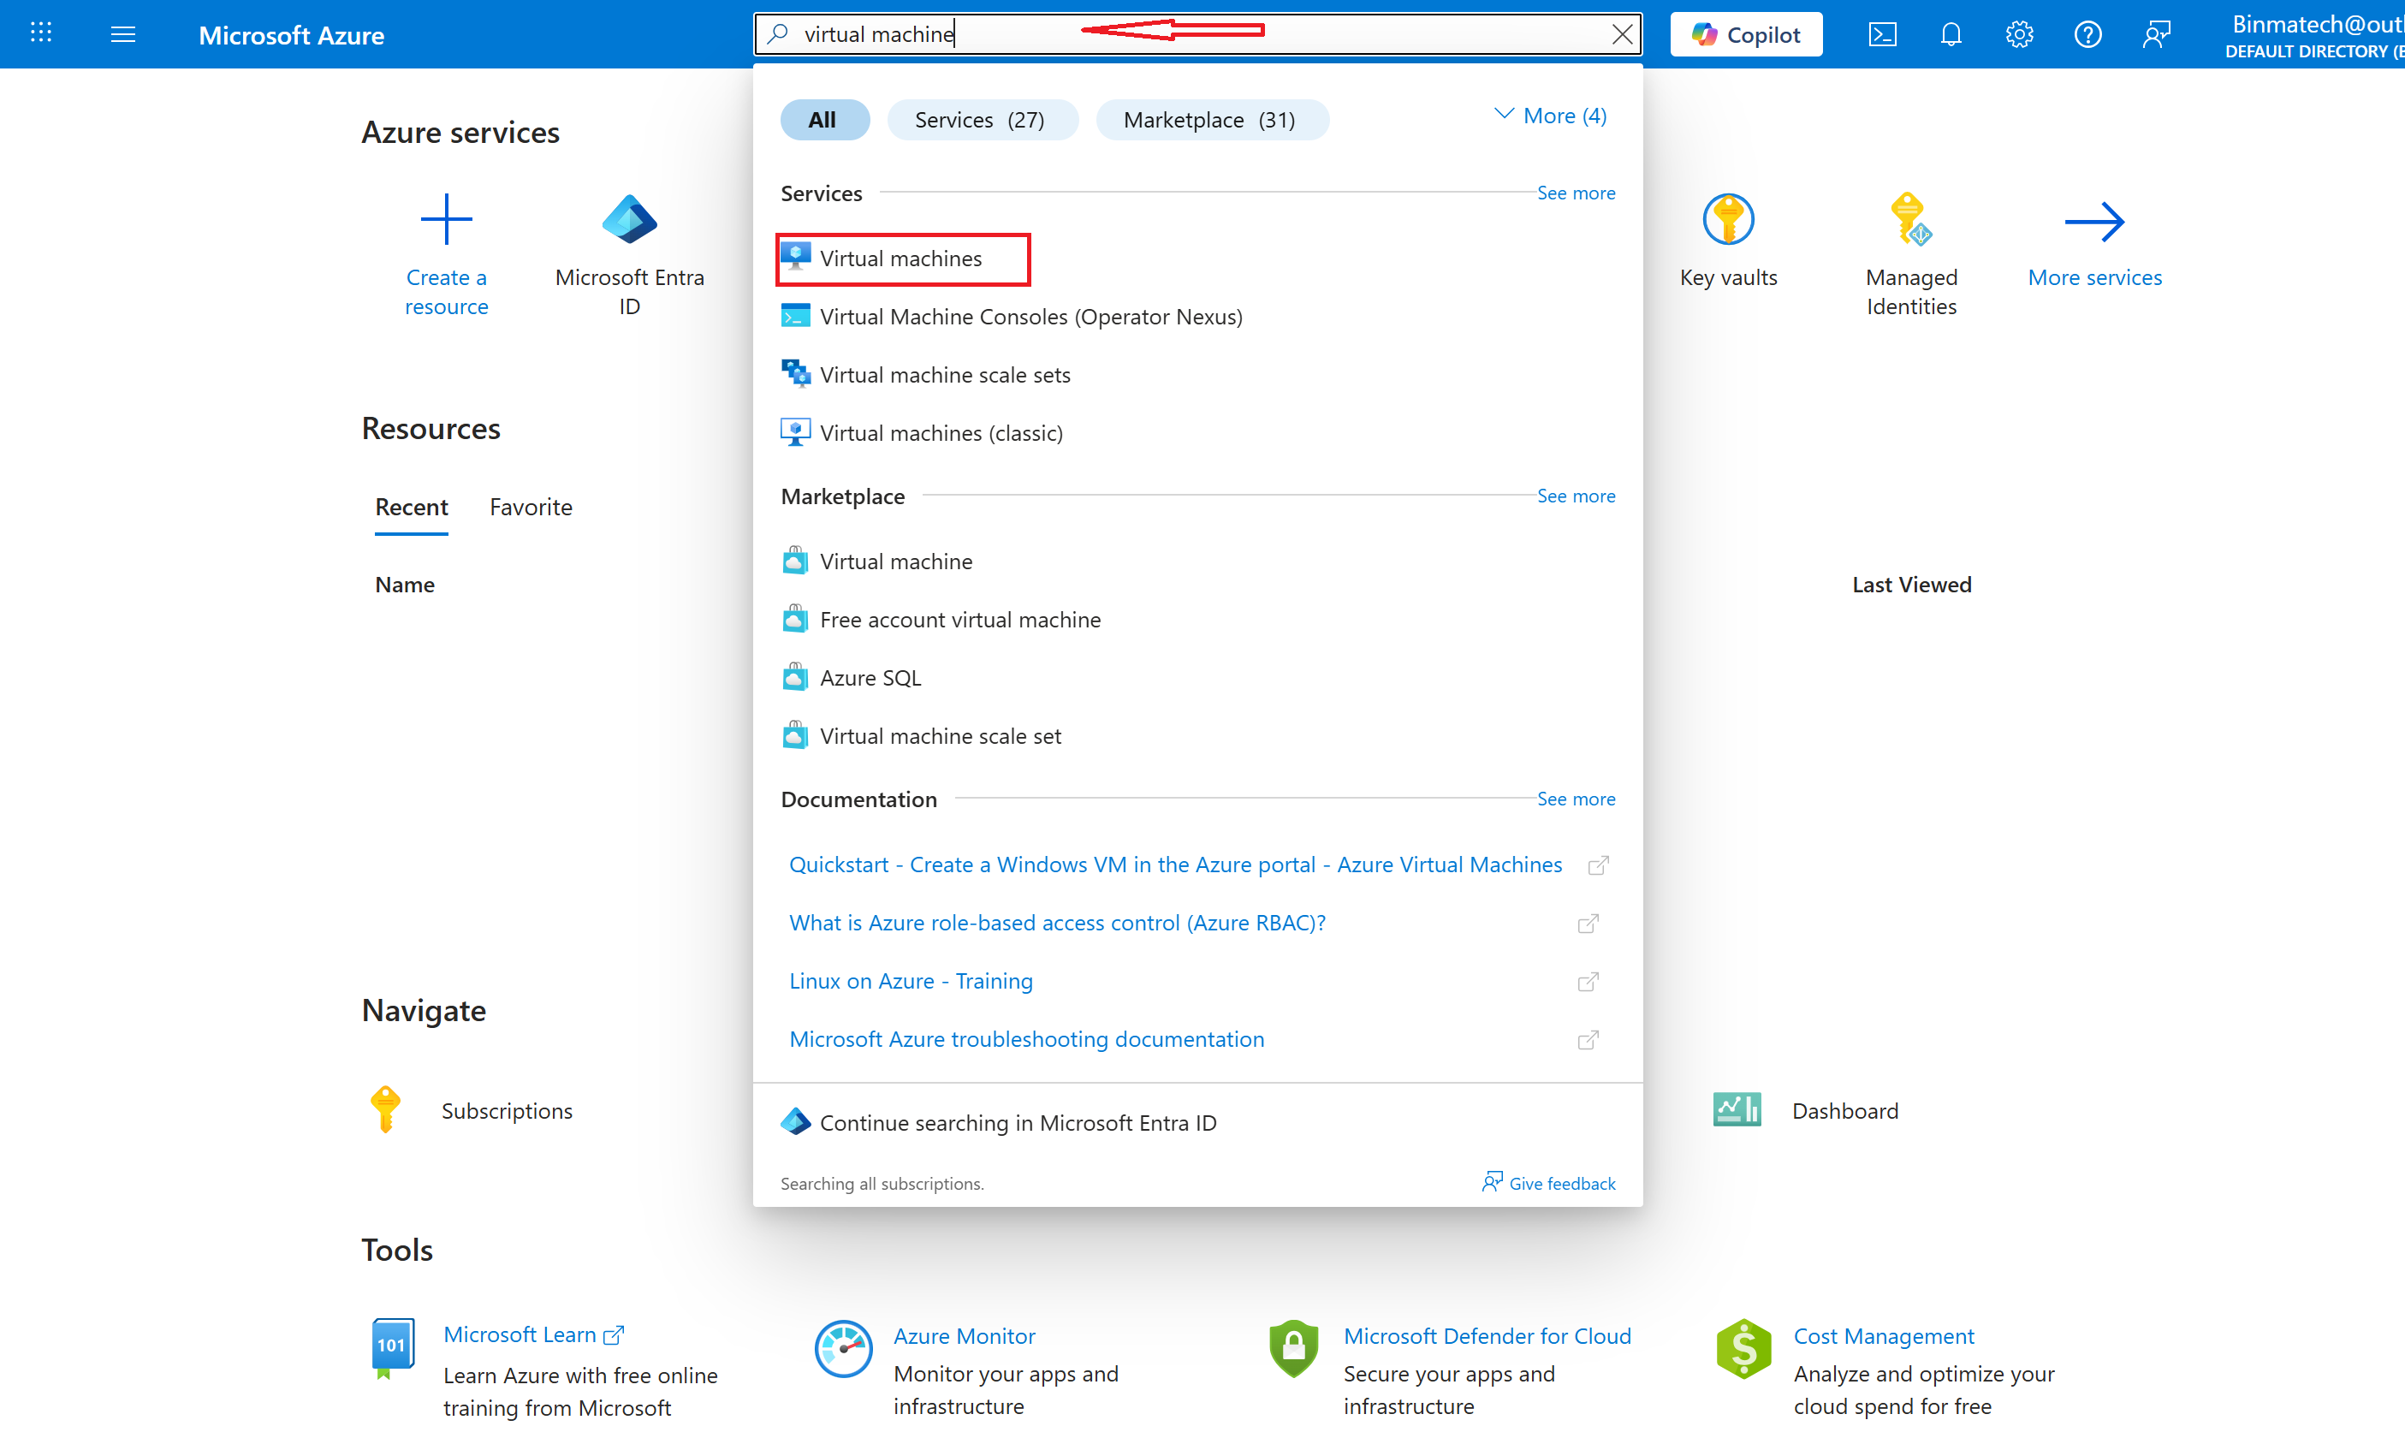Open the hamburger portal menu
Viewport: 2405px width, 1432px height.
pos(122,35)
